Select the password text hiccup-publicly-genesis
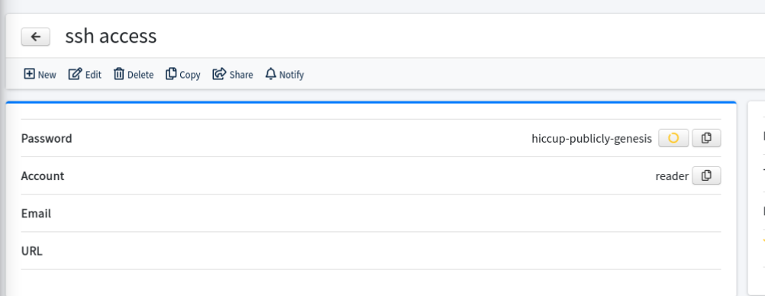Image resolution: width=765 pixels, height=296 pixels. tap(592, 139)
